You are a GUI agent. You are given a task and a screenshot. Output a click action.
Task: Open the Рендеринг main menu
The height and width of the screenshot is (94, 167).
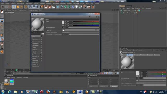[x=63, y=3]
